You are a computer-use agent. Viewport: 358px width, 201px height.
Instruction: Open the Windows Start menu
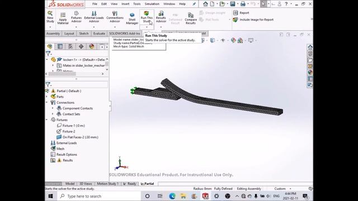51,196
